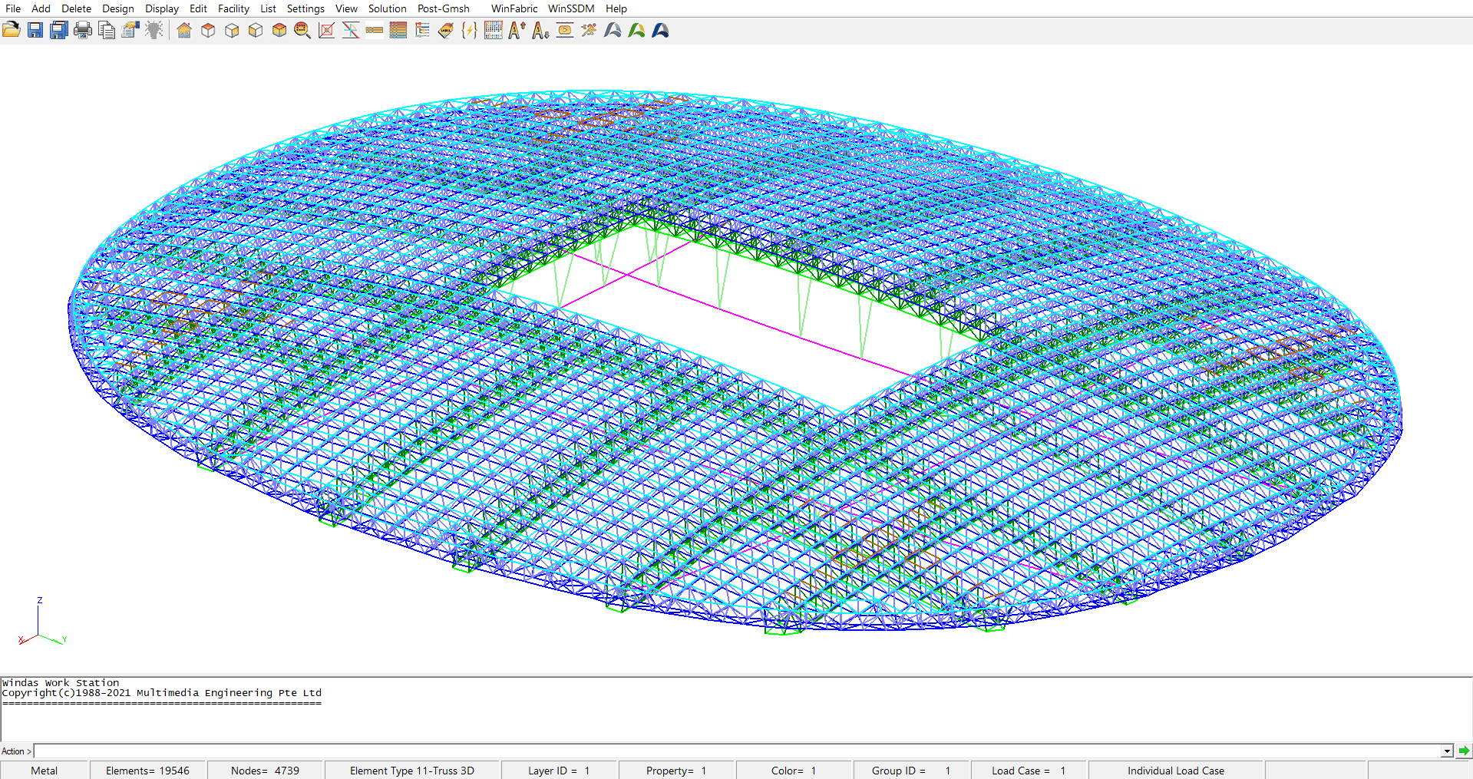Open the Post-Gmsh menu
The height and width of the screenshot is (779, 1473).
443,8
